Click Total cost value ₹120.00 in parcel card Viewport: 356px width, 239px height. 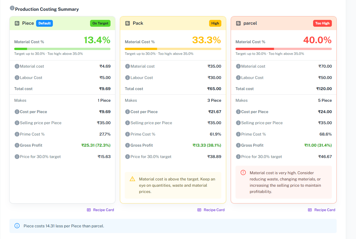324,89
